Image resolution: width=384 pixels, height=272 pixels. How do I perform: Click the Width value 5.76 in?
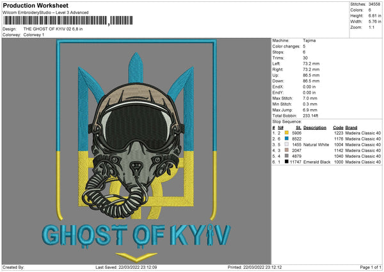(374, 22)
